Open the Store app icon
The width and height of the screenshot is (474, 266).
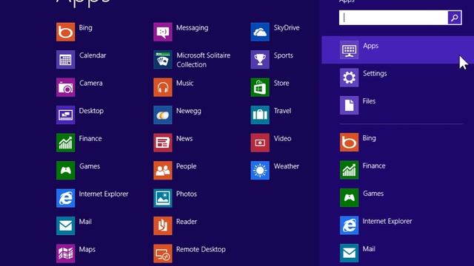click(260, 87)
